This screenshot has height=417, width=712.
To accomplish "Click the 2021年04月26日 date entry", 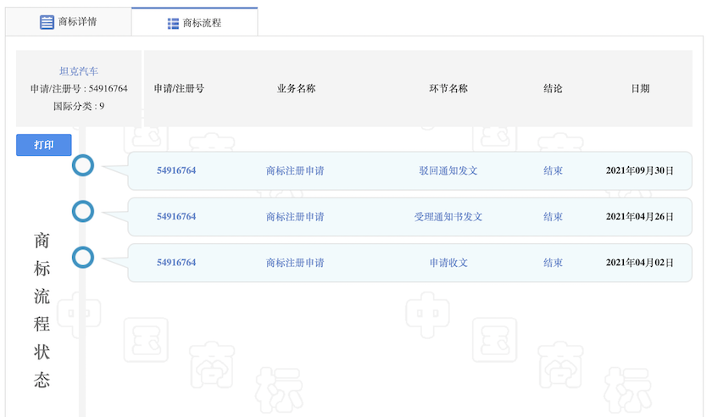I will (640, 216).
